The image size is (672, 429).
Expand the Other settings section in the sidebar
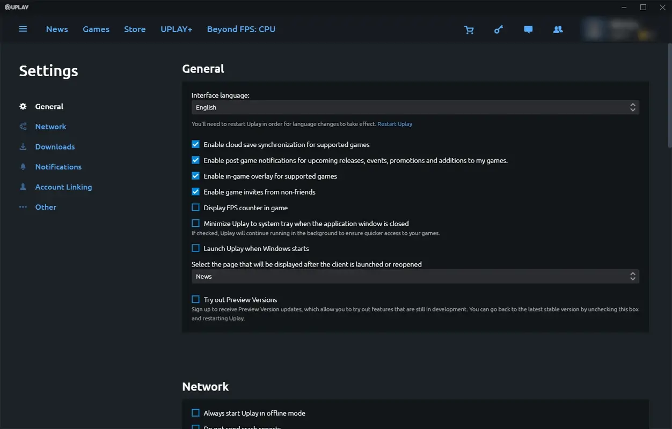[46, 207]
